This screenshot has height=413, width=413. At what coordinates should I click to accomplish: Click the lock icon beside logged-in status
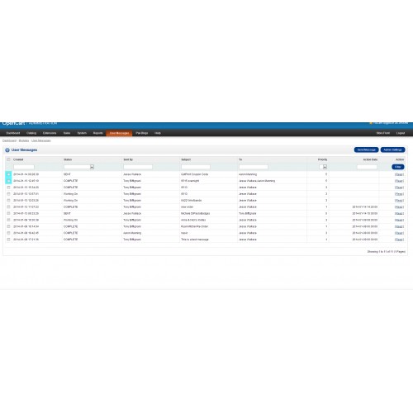371,123
